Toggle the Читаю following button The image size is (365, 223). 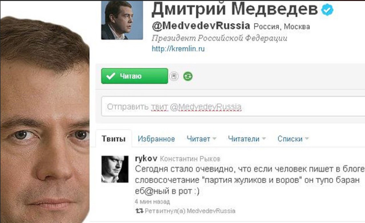(x=135, y=76)
